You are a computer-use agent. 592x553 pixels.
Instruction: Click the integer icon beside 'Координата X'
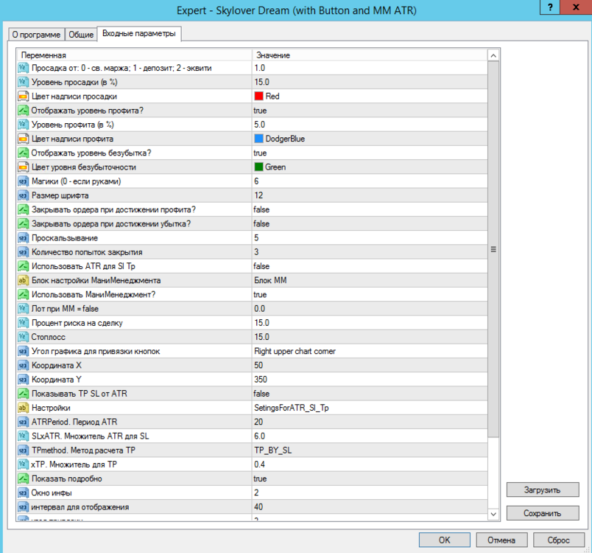[x=23, y=365]
